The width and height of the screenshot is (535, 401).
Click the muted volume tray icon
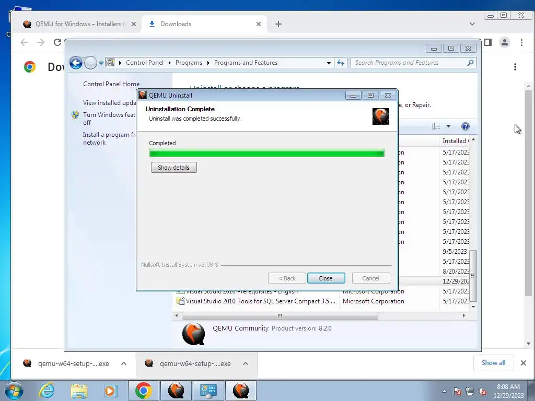pos(482,391)
